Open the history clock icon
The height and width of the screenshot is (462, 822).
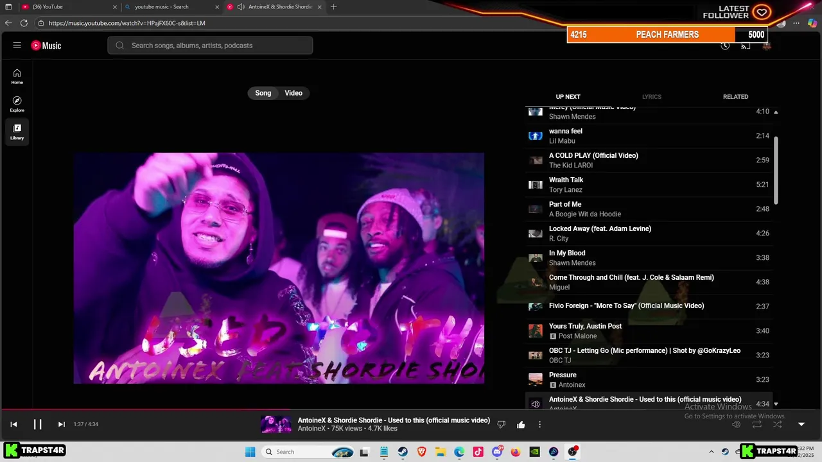pos(725,46)
